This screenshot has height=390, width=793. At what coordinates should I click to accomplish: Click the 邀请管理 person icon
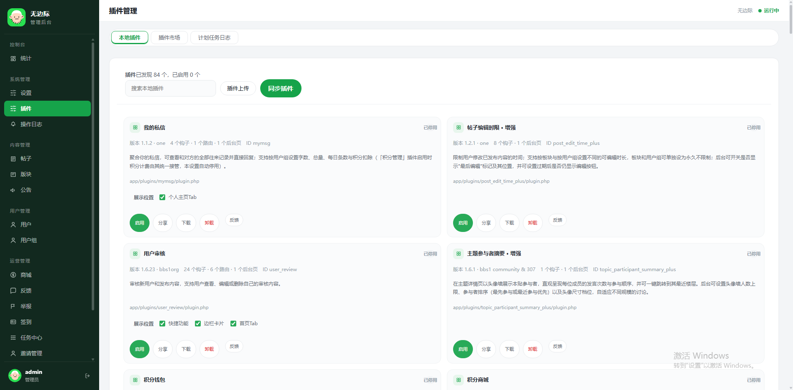pyautogui.click(x=13, y=353)
